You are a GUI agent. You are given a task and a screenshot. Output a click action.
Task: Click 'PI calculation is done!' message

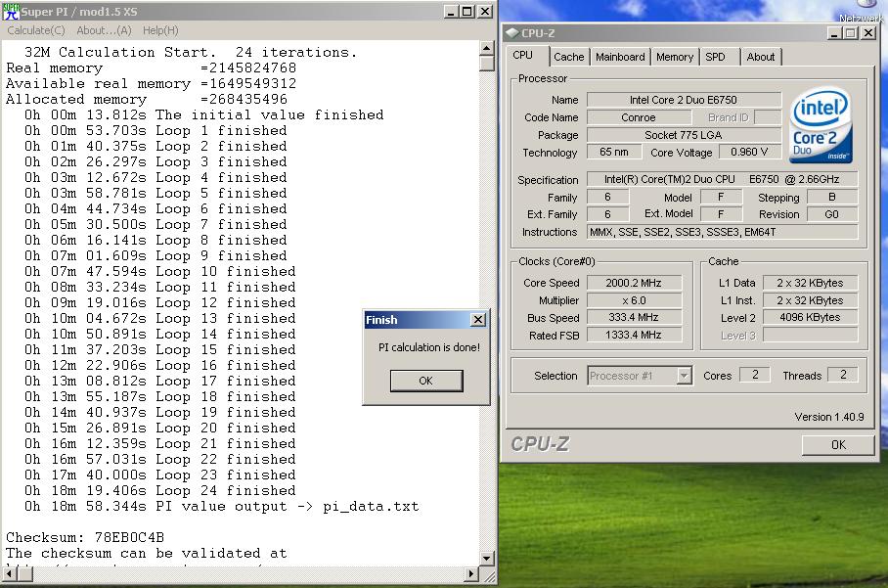(x=428, y=347)
